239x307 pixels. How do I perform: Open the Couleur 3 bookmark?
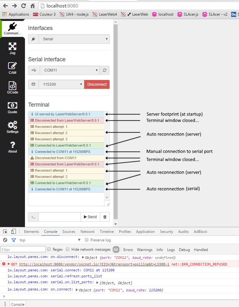(x=44, y=14)
